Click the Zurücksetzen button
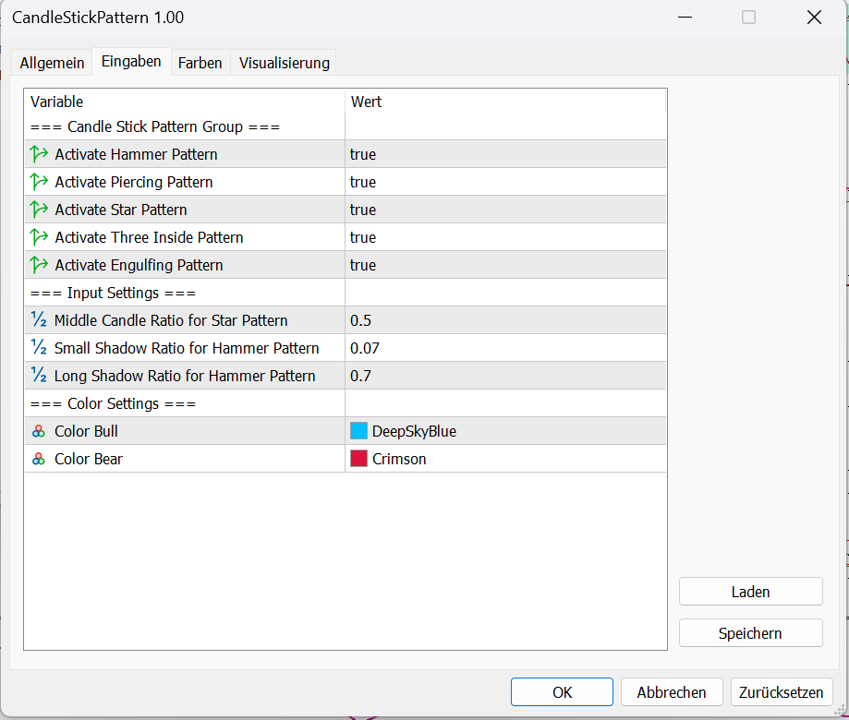 click(x=781, y=691)
